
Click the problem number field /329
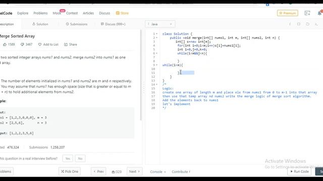(x=117, y=171)
